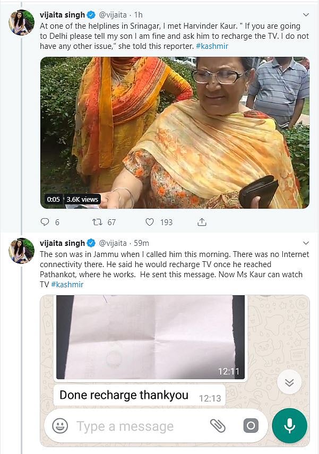Open options chevron on the first tweet
Screen dimensions: 319x454
(x=306, y=15)
